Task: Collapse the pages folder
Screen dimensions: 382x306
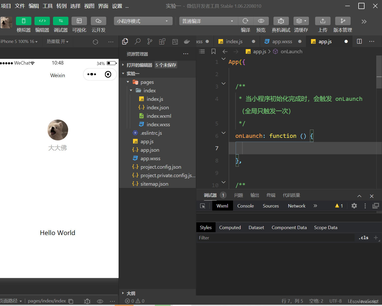Action: tap(157, 82)
